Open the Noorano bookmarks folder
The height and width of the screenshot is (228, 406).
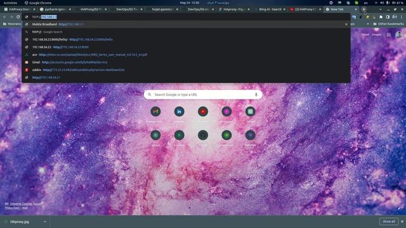[11, 24]
